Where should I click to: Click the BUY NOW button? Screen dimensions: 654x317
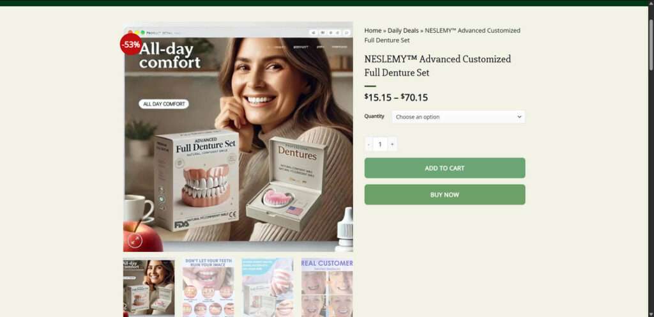[x=445, y=195]
